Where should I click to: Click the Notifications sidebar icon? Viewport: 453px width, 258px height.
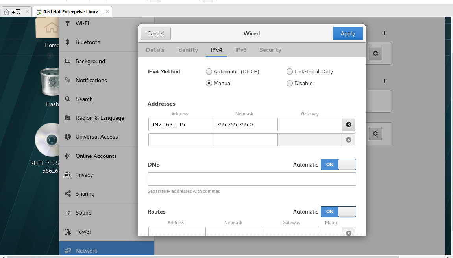68,80
